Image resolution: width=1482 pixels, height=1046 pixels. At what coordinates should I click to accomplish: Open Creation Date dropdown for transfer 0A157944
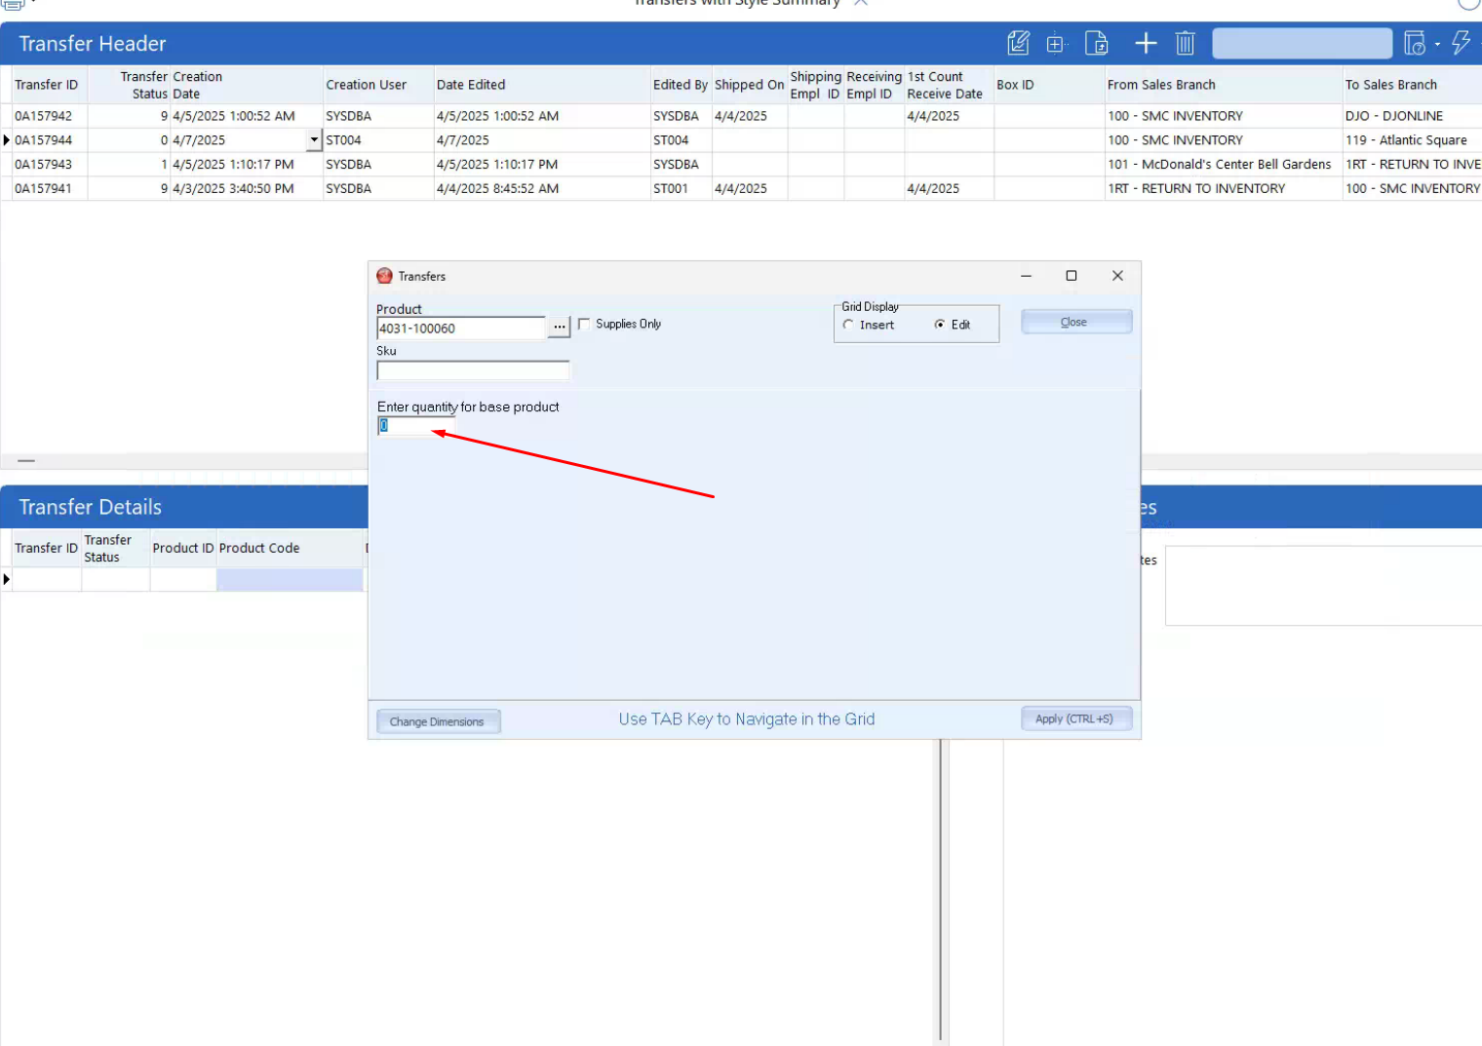[314, 140]
